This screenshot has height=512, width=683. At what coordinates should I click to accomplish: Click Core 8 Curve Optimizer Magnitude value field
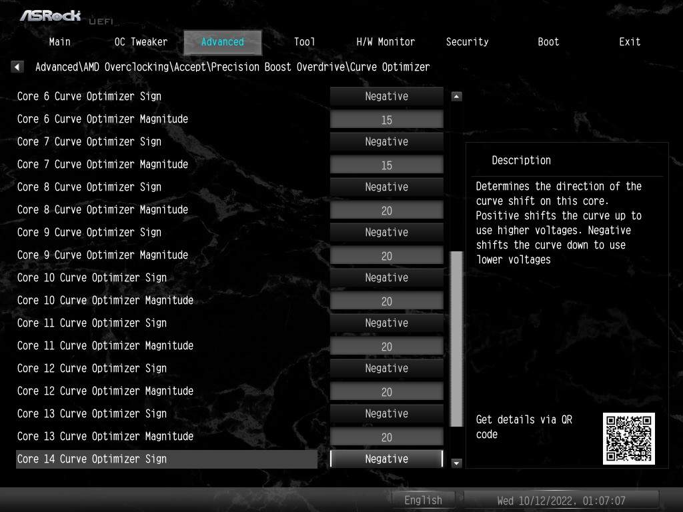click(x=387, y=210)
